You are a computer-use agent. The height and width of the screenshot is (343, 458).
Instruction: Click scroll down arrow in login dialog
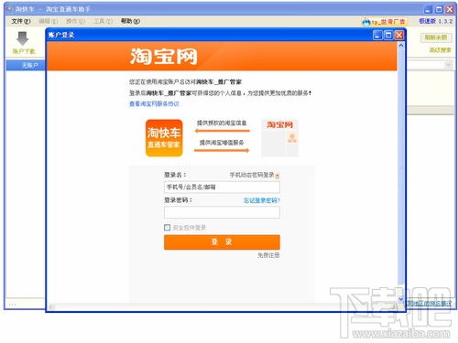tap(401, 299)
